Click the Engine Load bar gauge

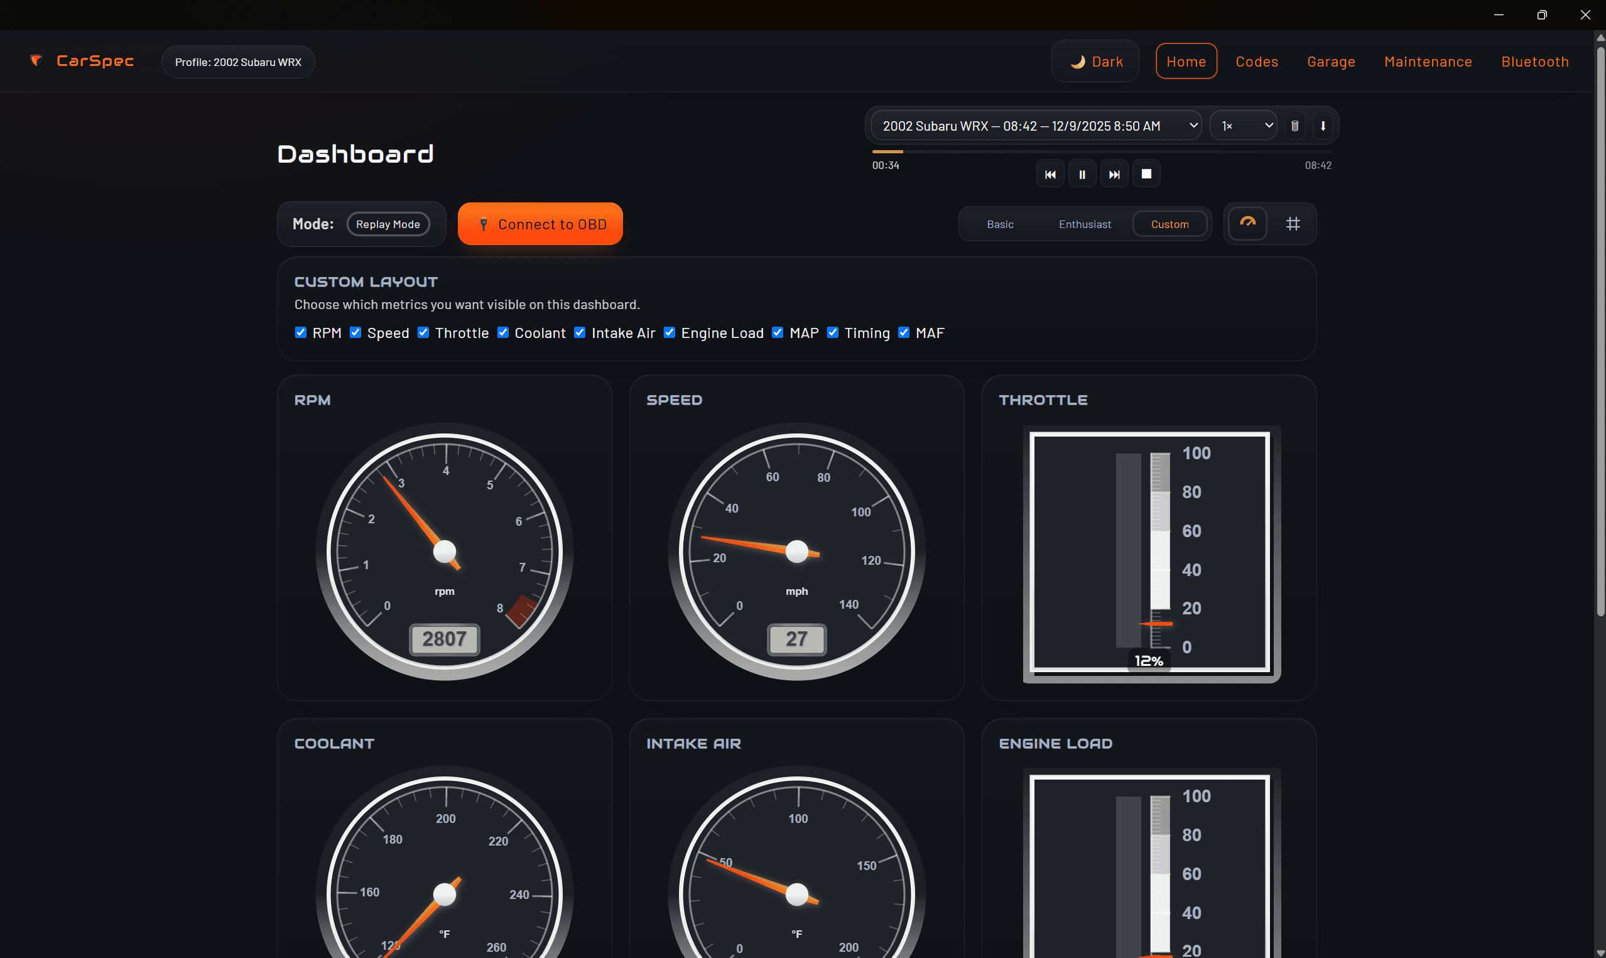(x=1152, y=863)
